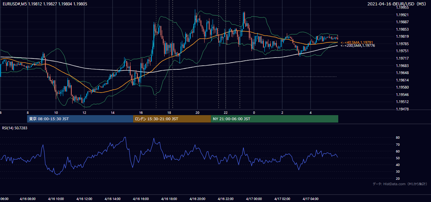Click hour label 16 on the price chart axis
431x202 pixels.
141,112
